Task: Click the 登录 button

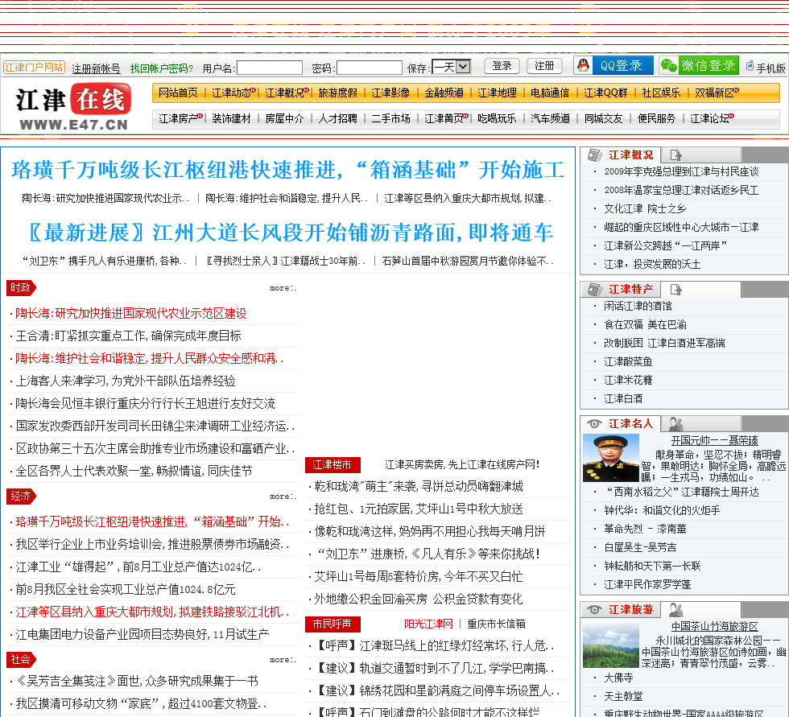Action: click(x=502, y=66)
